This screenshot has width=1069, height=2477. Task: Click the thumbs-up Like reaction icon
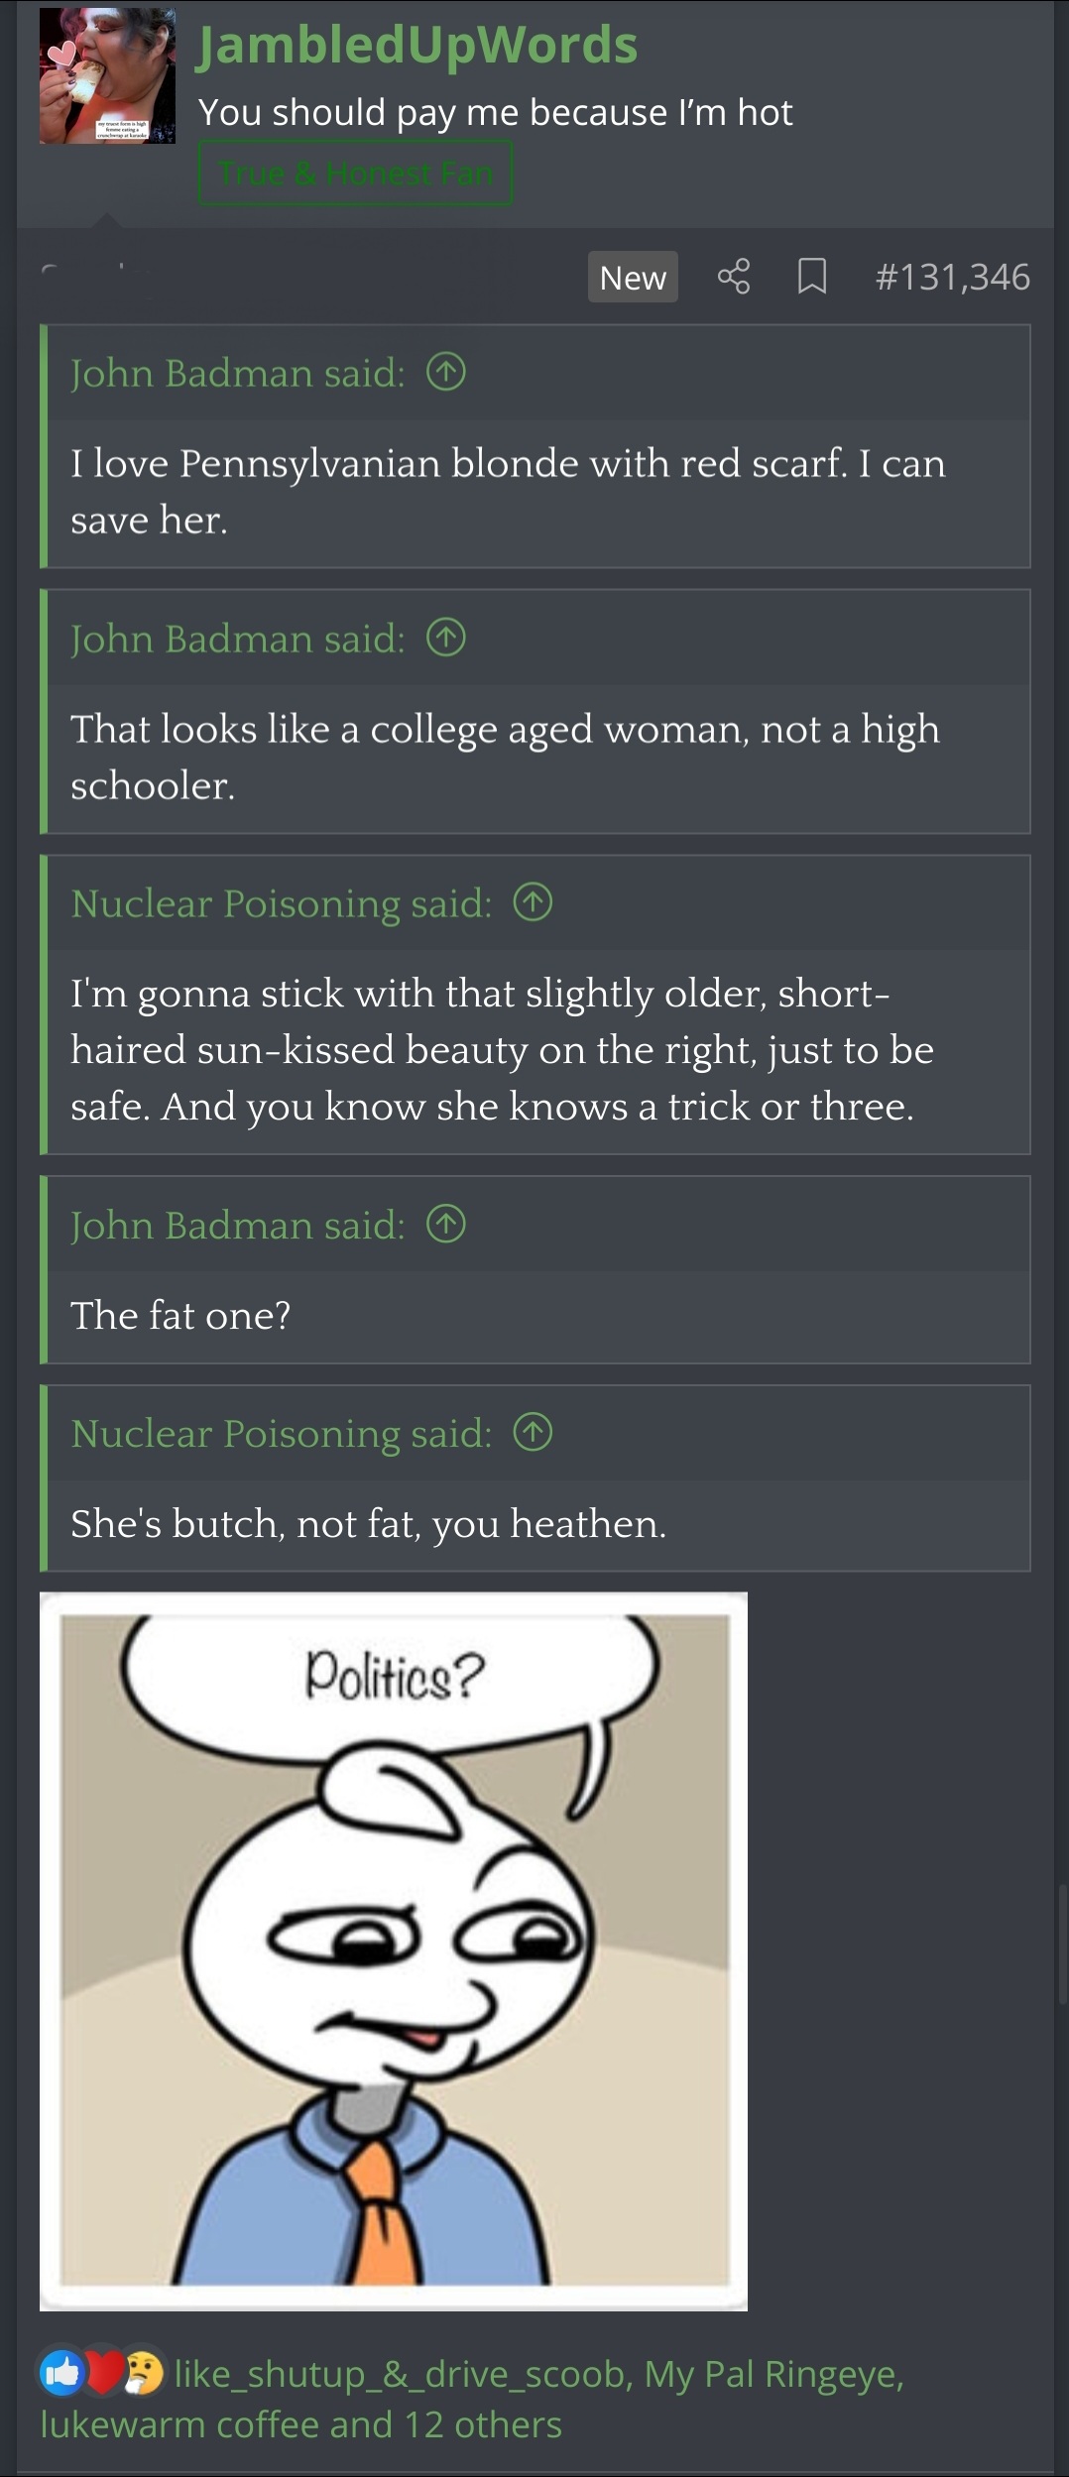(x=61, y=2374)
